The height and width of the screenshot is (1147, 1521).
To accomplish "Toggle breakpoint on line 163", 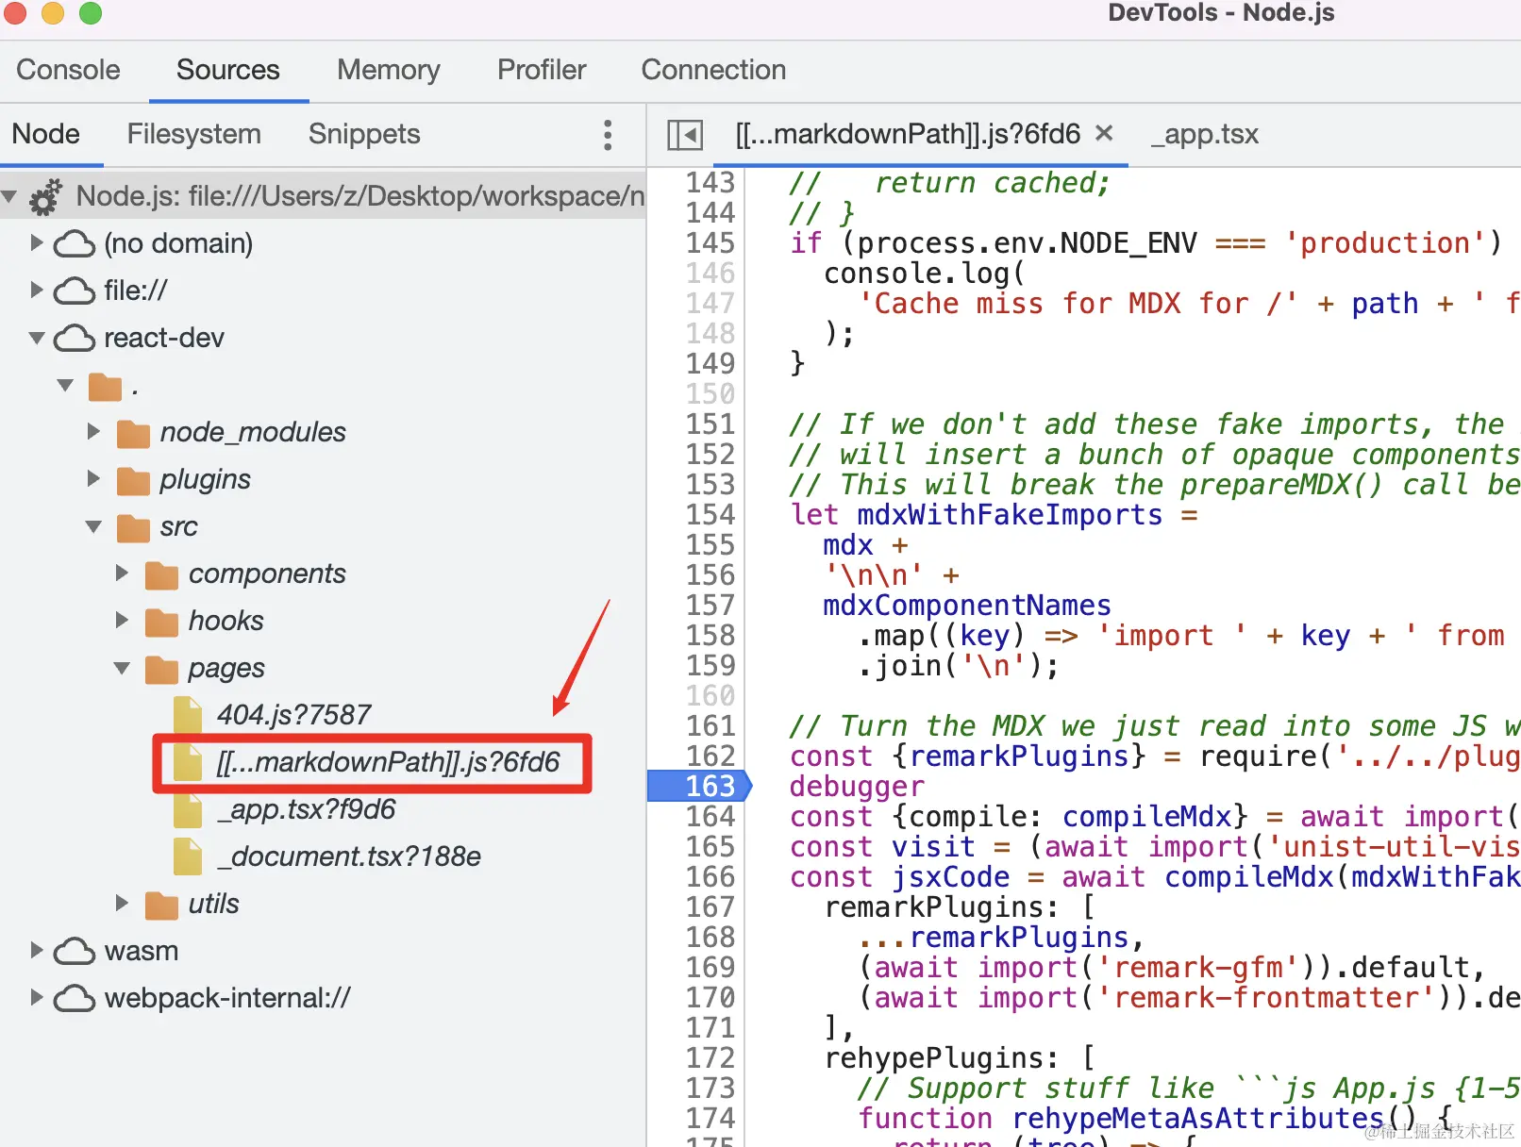I will pos(710,786).
